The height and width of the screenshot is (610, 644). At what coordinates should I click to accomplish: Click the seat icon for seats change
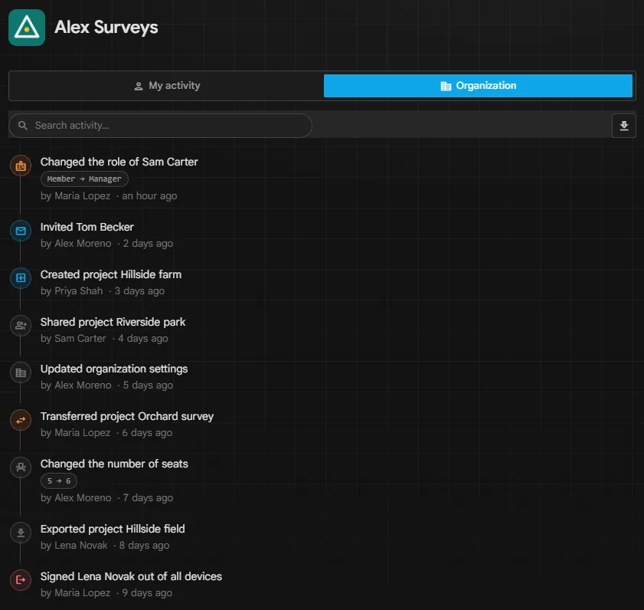pyautogui.click(x=21, y=467)
